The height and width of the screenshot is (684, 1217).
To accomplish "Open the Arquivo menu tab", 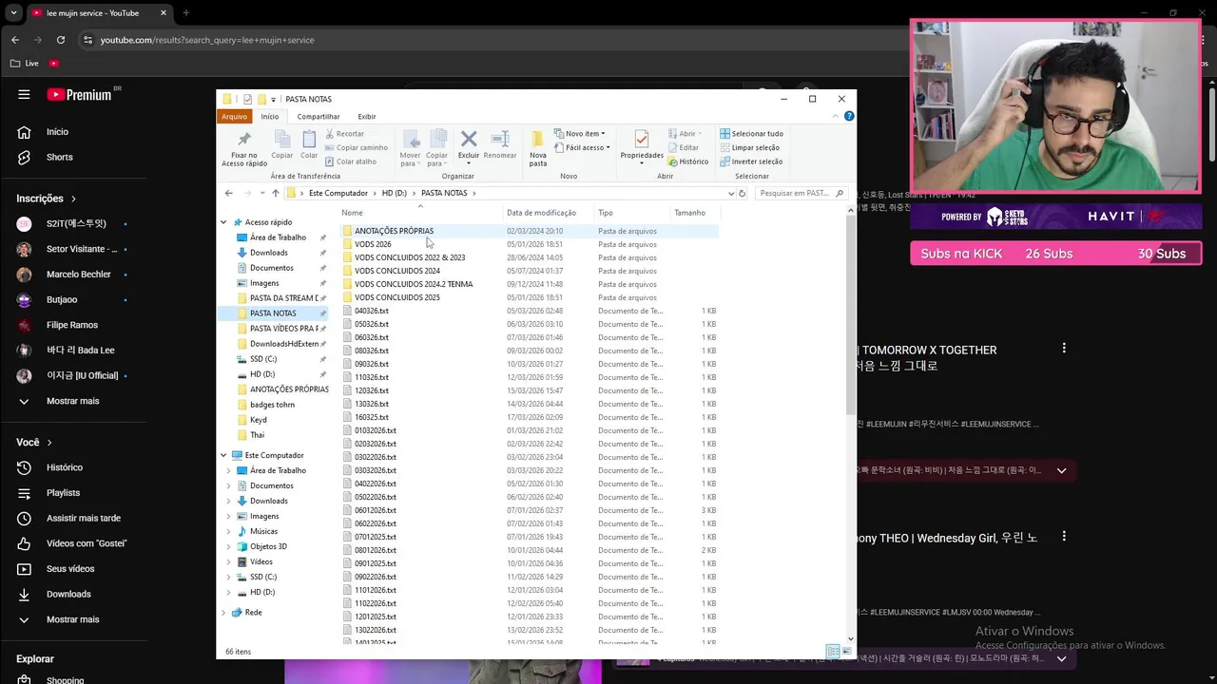I will (x=234, y=116).
